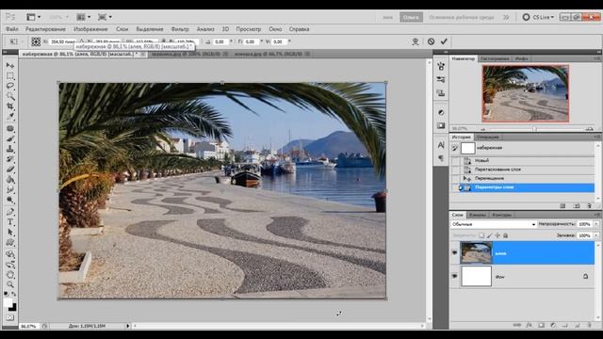
Task: Select the Quick Selection tool
Action: coord(10,96)
